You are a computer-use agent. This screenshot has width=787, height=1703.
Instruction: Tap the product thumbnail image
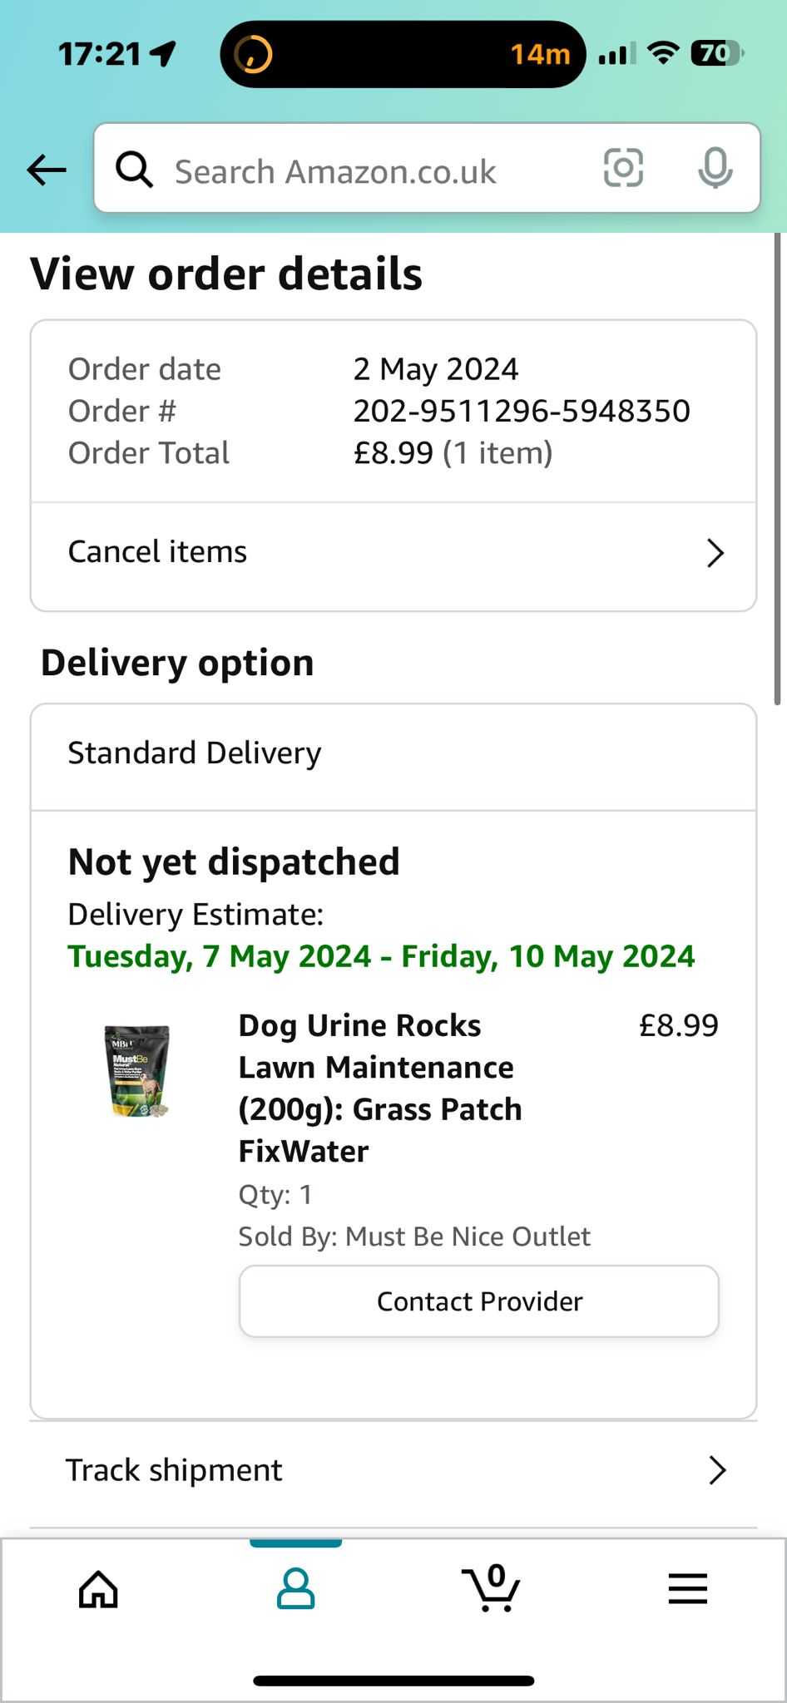pyautogui.click(x=138, y=1072)
